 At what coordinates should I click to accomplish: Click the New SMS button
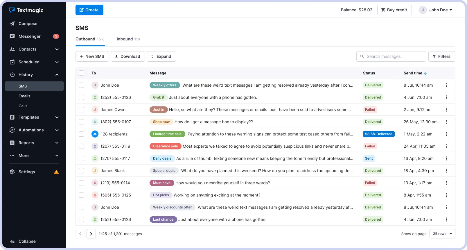(92, 56)
